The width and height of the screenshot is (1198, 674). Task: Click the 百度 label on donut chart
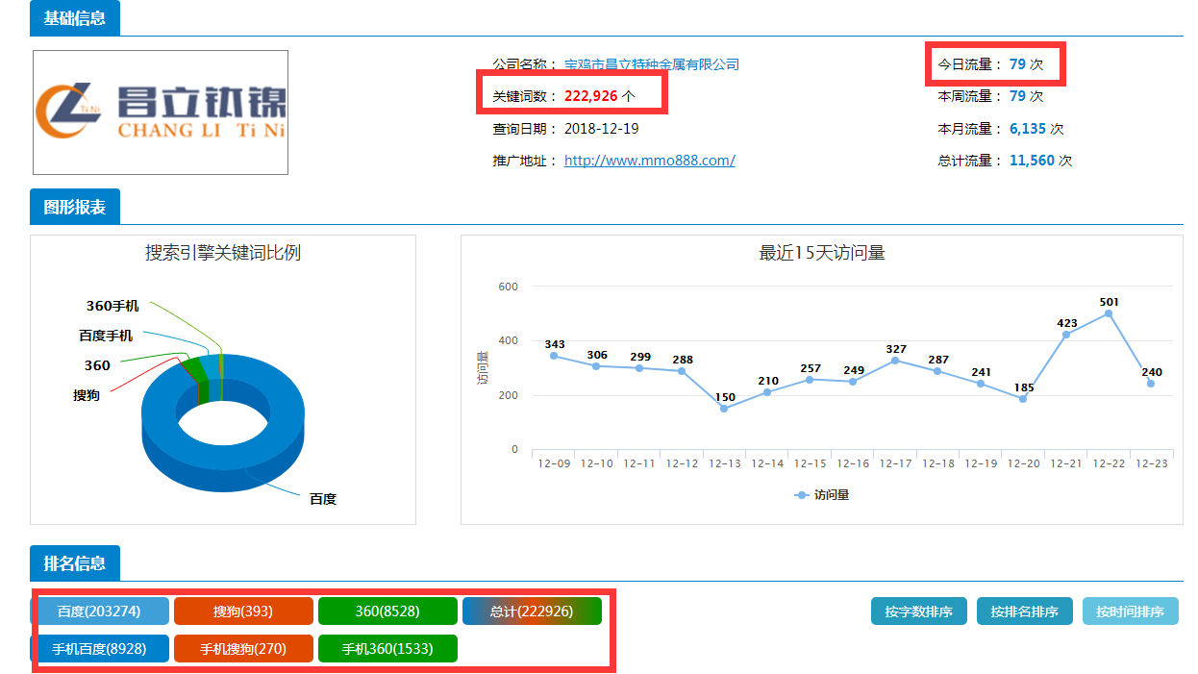click(x=323, y=499)
